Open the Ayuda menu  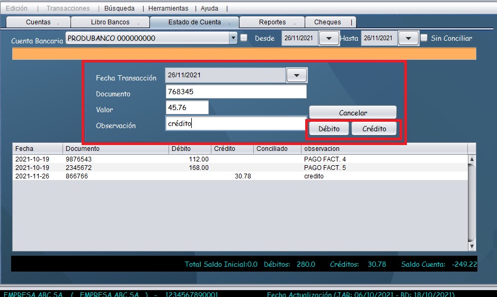tap(209, 8)
